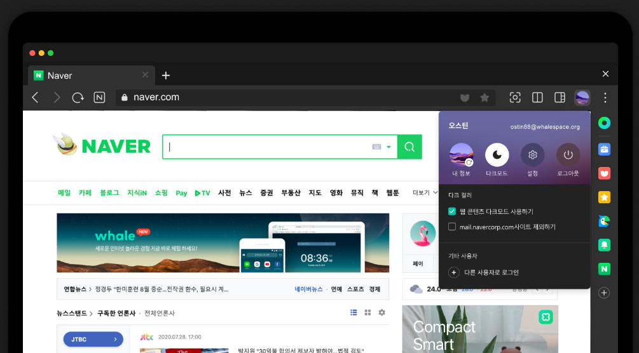This screenshot has width=639, height=353.
Task: Close the Naver tab
Action: 145,75
